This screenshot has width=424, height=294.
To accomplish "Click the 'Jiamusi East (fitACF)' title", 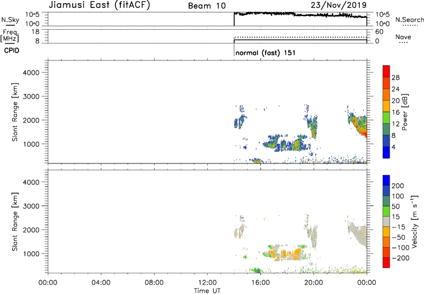I will [99, 5].
